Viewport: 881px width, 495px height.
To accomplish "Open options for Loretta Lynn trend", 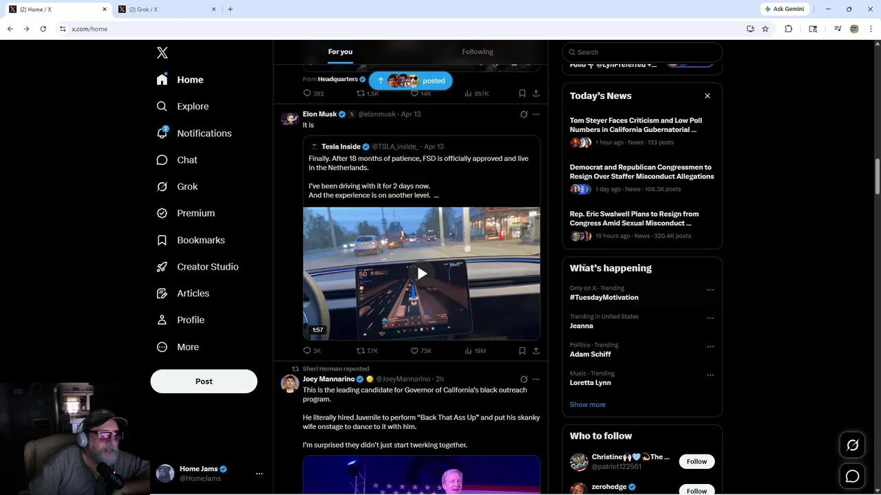I will pos(710,375).
